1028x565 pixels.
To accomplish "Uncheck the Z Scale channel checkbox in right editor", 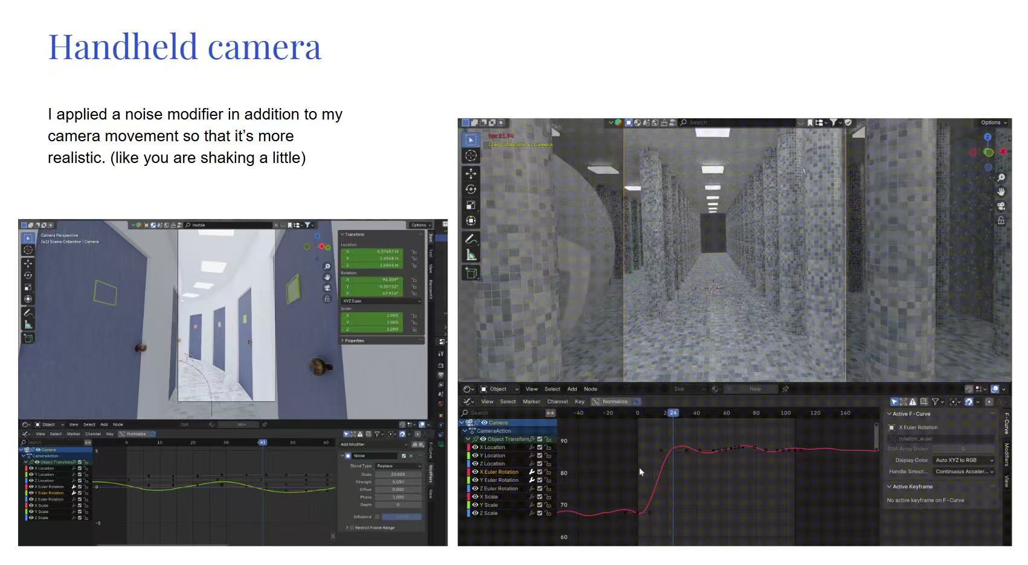I will click(539, 513).
